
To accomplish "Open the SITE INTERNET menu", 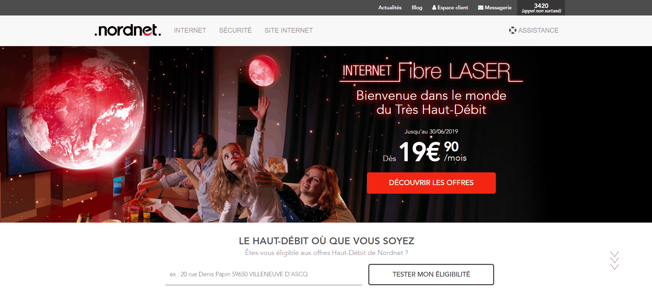I will coord(289,30).
